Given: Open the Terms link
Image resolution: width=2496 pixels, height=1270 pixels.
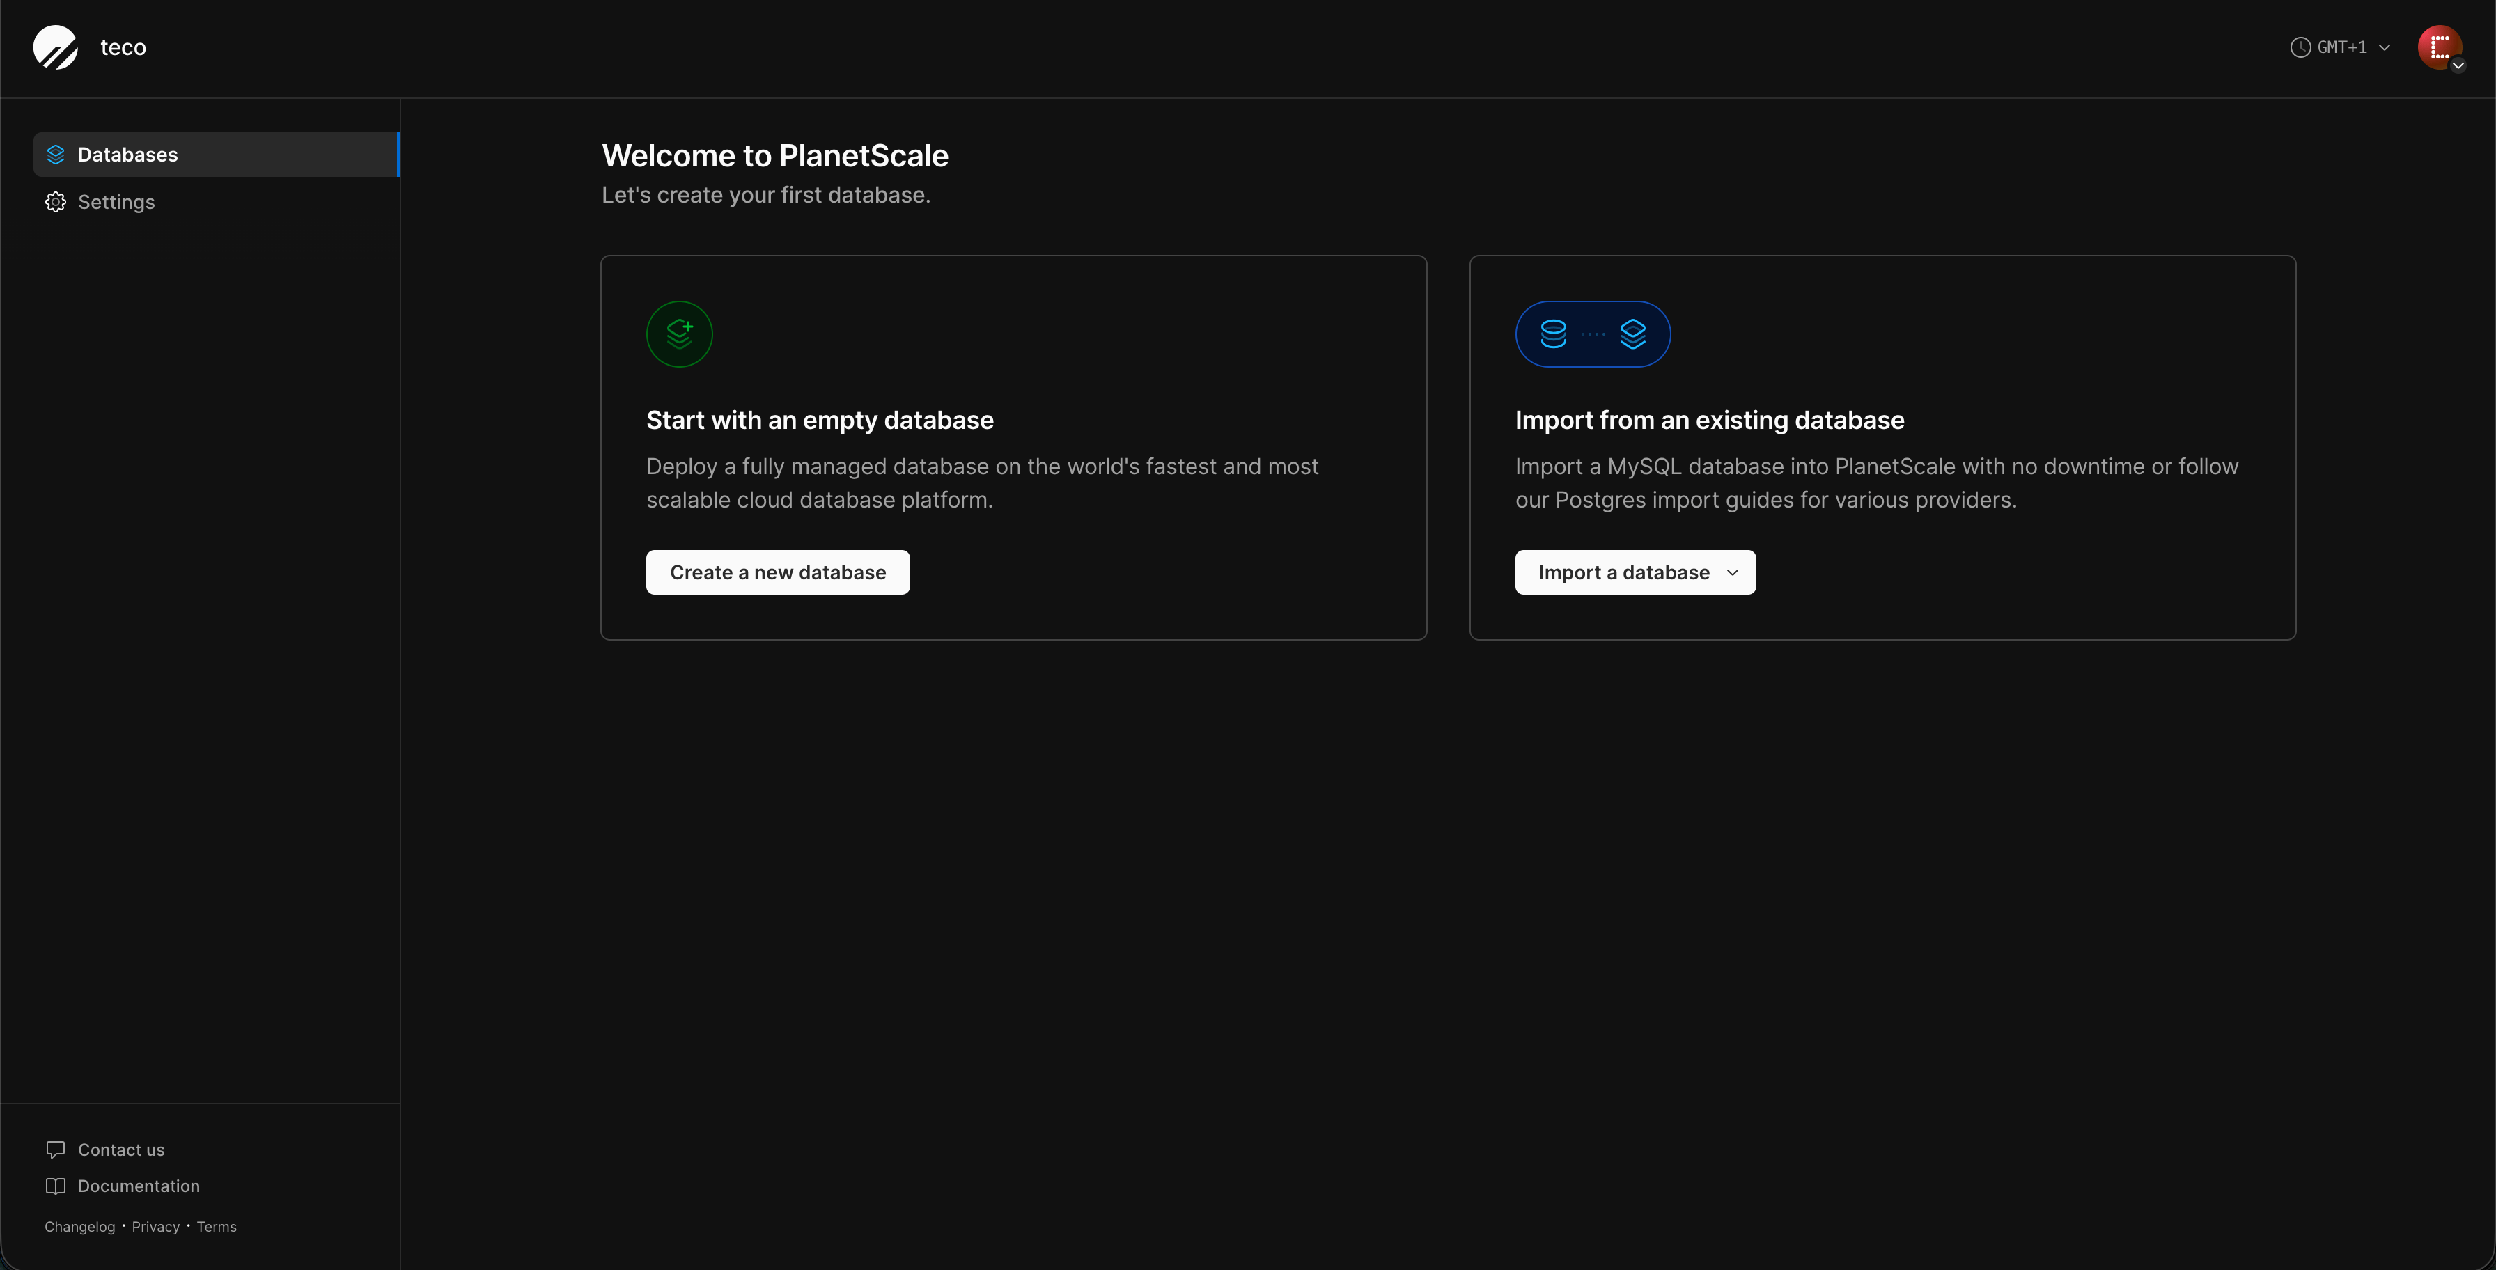Looking at the screenshot, I should click(x=216, y=1226).
